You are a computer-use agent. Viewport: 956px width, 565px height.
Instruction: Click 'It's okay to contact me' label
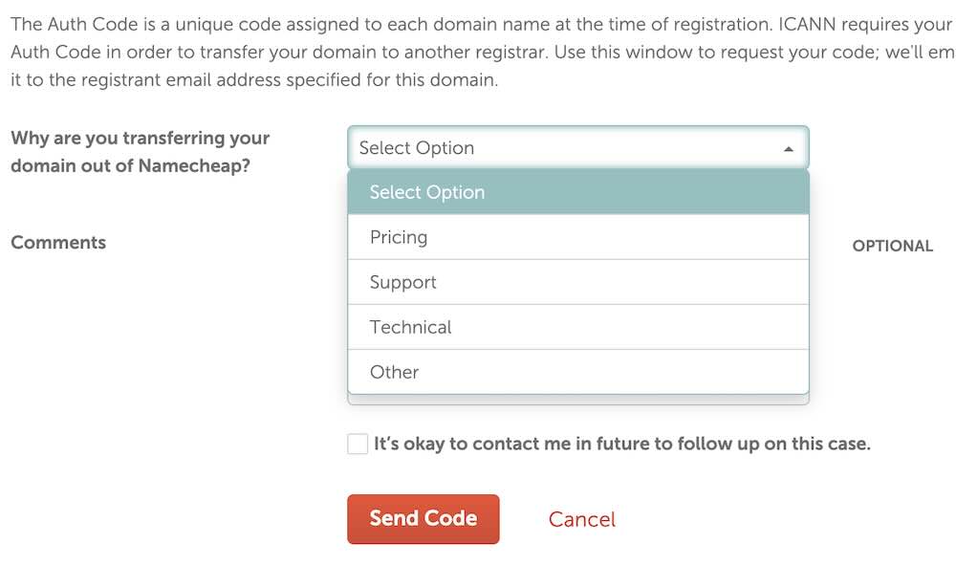coord(621,444)
